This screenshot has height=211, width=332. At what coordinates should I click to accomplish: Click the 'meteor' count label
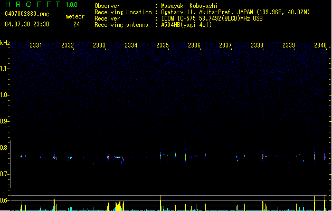pos(75,16)
